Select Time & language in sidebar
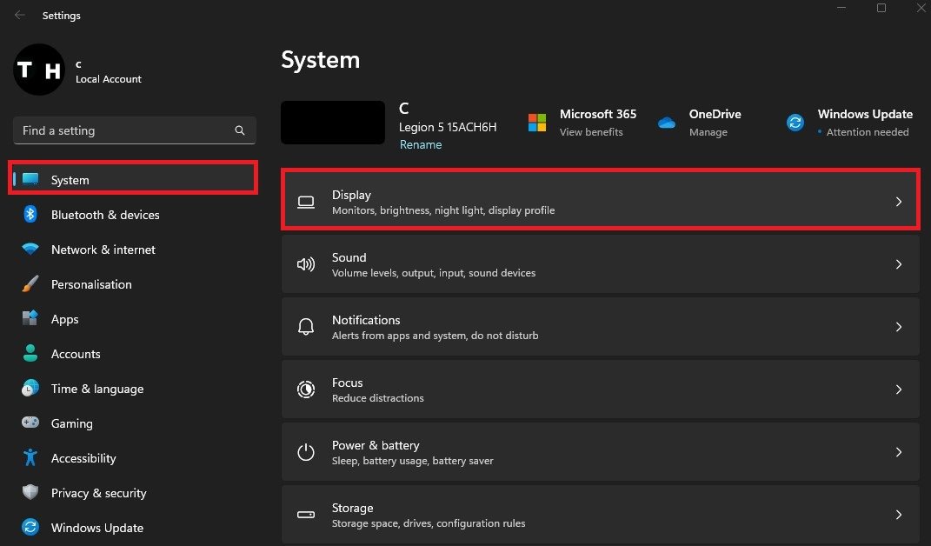931x546 pixels. coord(96,389)
